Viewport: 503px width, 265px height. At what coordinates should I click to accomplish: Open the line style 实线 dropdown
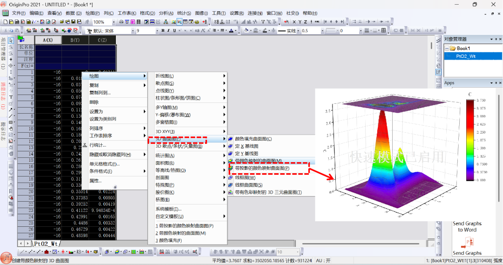[298, 30]
